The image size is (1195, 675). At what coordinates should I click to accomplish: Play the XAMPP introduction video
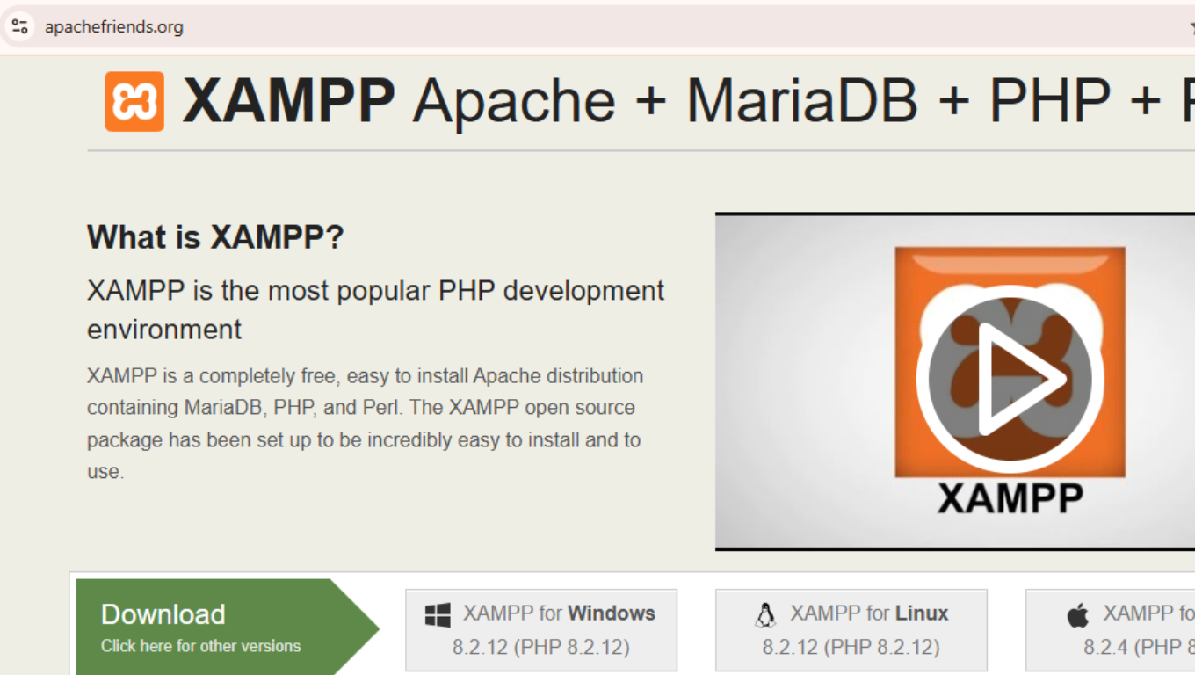pyautogui.click(x=1009, y=379)
